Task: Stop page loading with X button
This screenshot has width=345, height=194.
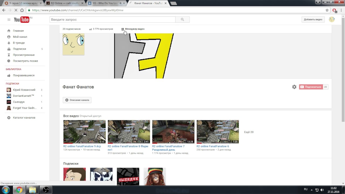Action: tap(16, 10)
